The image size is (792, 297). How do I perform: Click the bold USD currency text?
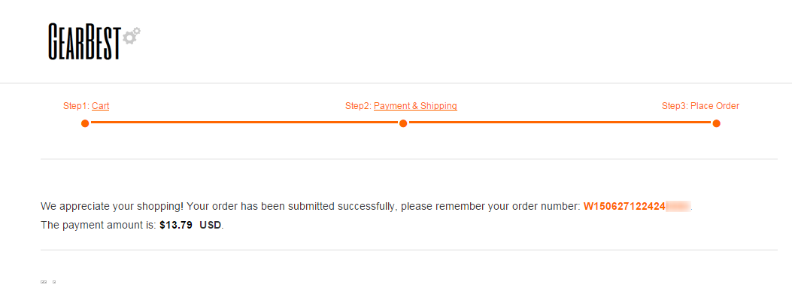tap(211, 226)
